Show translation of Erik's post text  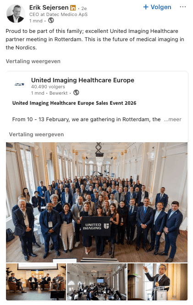click(x=33, y=61)
